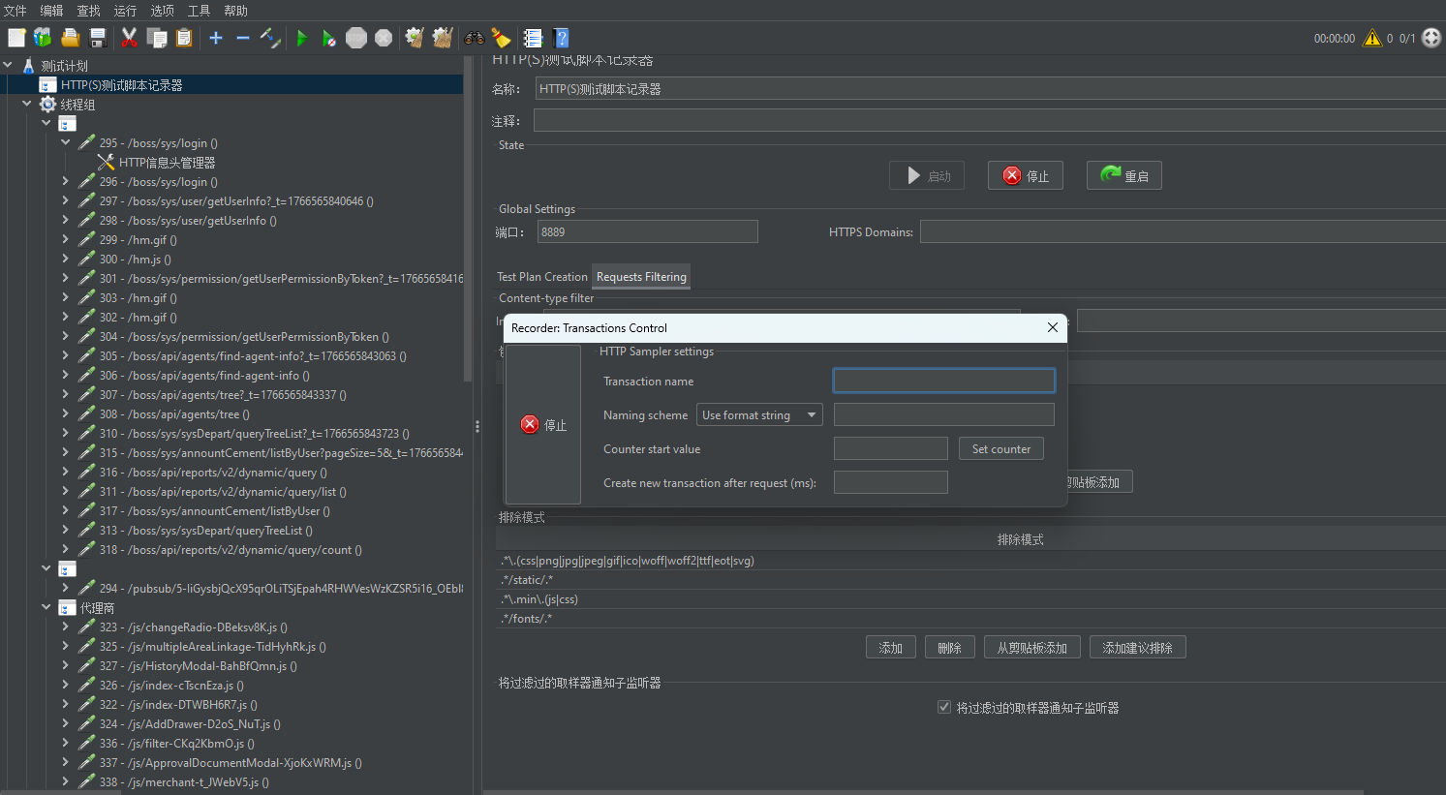Open the 选项 menu

click(162, 11)
